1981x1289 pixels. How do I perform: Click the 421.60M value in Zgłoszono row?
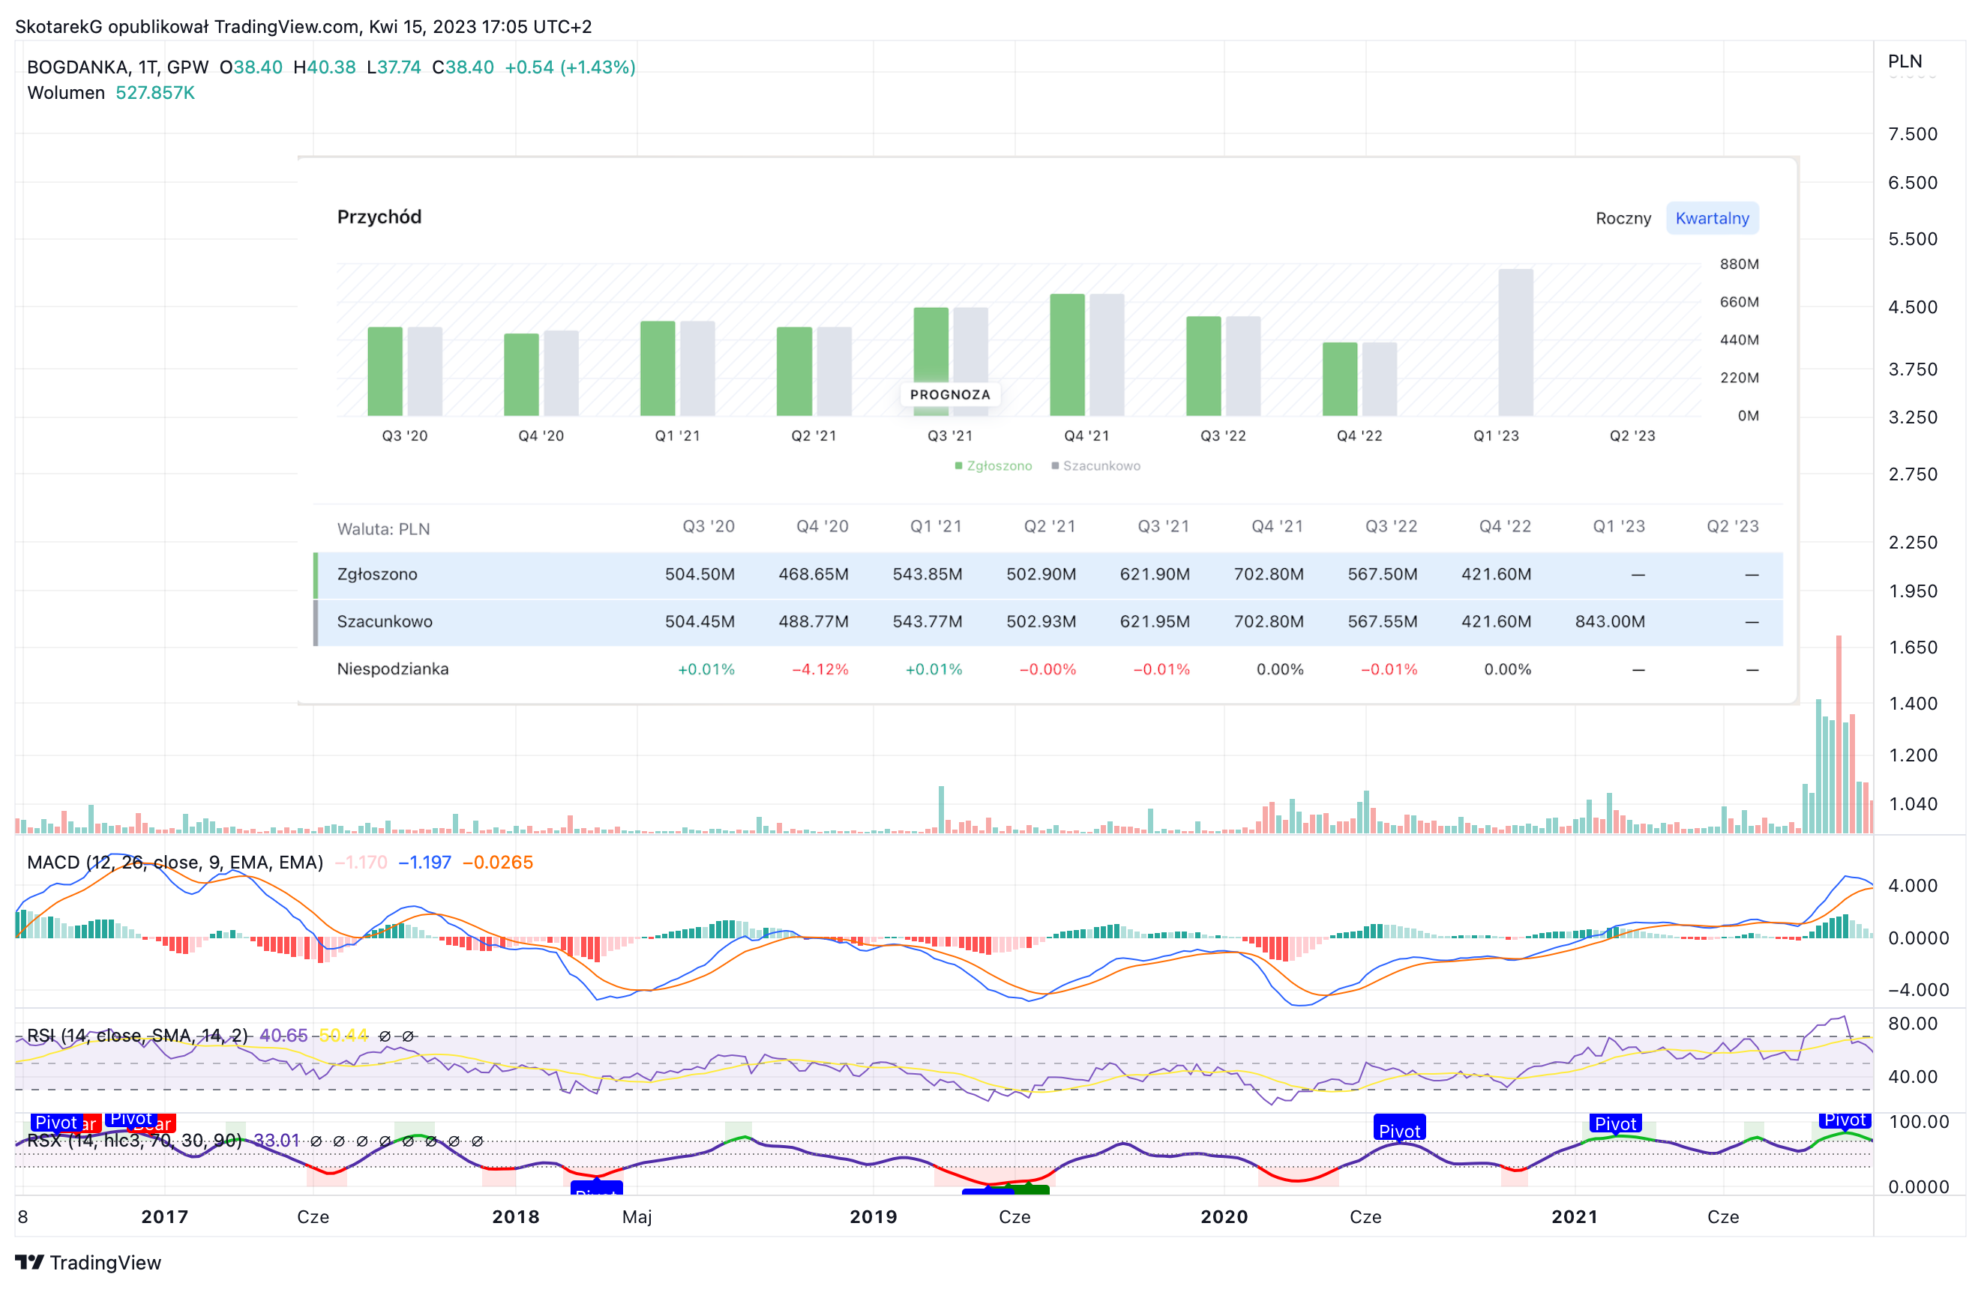(1496, 574)
